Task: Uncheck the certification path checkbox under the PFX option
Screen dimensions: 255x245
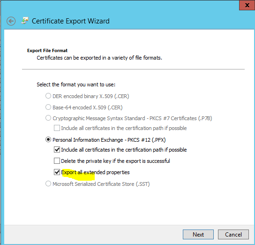Action: click(x=57, y=149)
